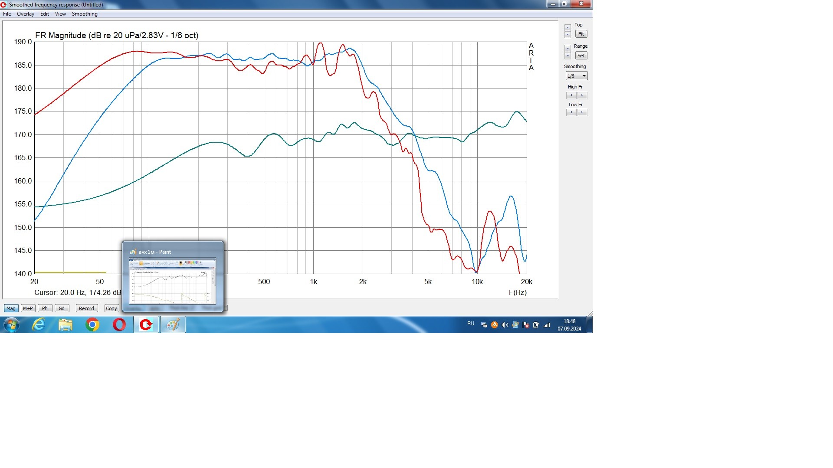
Task: Open Internet Explorer from the taskbar
Action: point(39,324)
